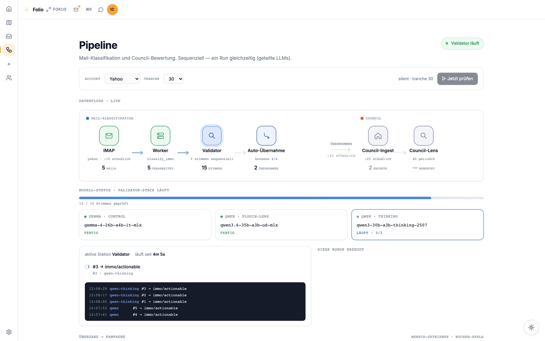The image size is (545, 341).
Task: Open the people icon in the sidebar
Action: pos(9,78)
